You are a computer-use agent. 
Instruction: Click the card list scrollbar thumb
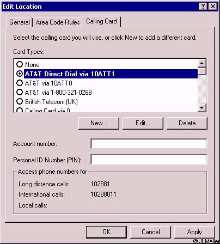pos(201,71)
